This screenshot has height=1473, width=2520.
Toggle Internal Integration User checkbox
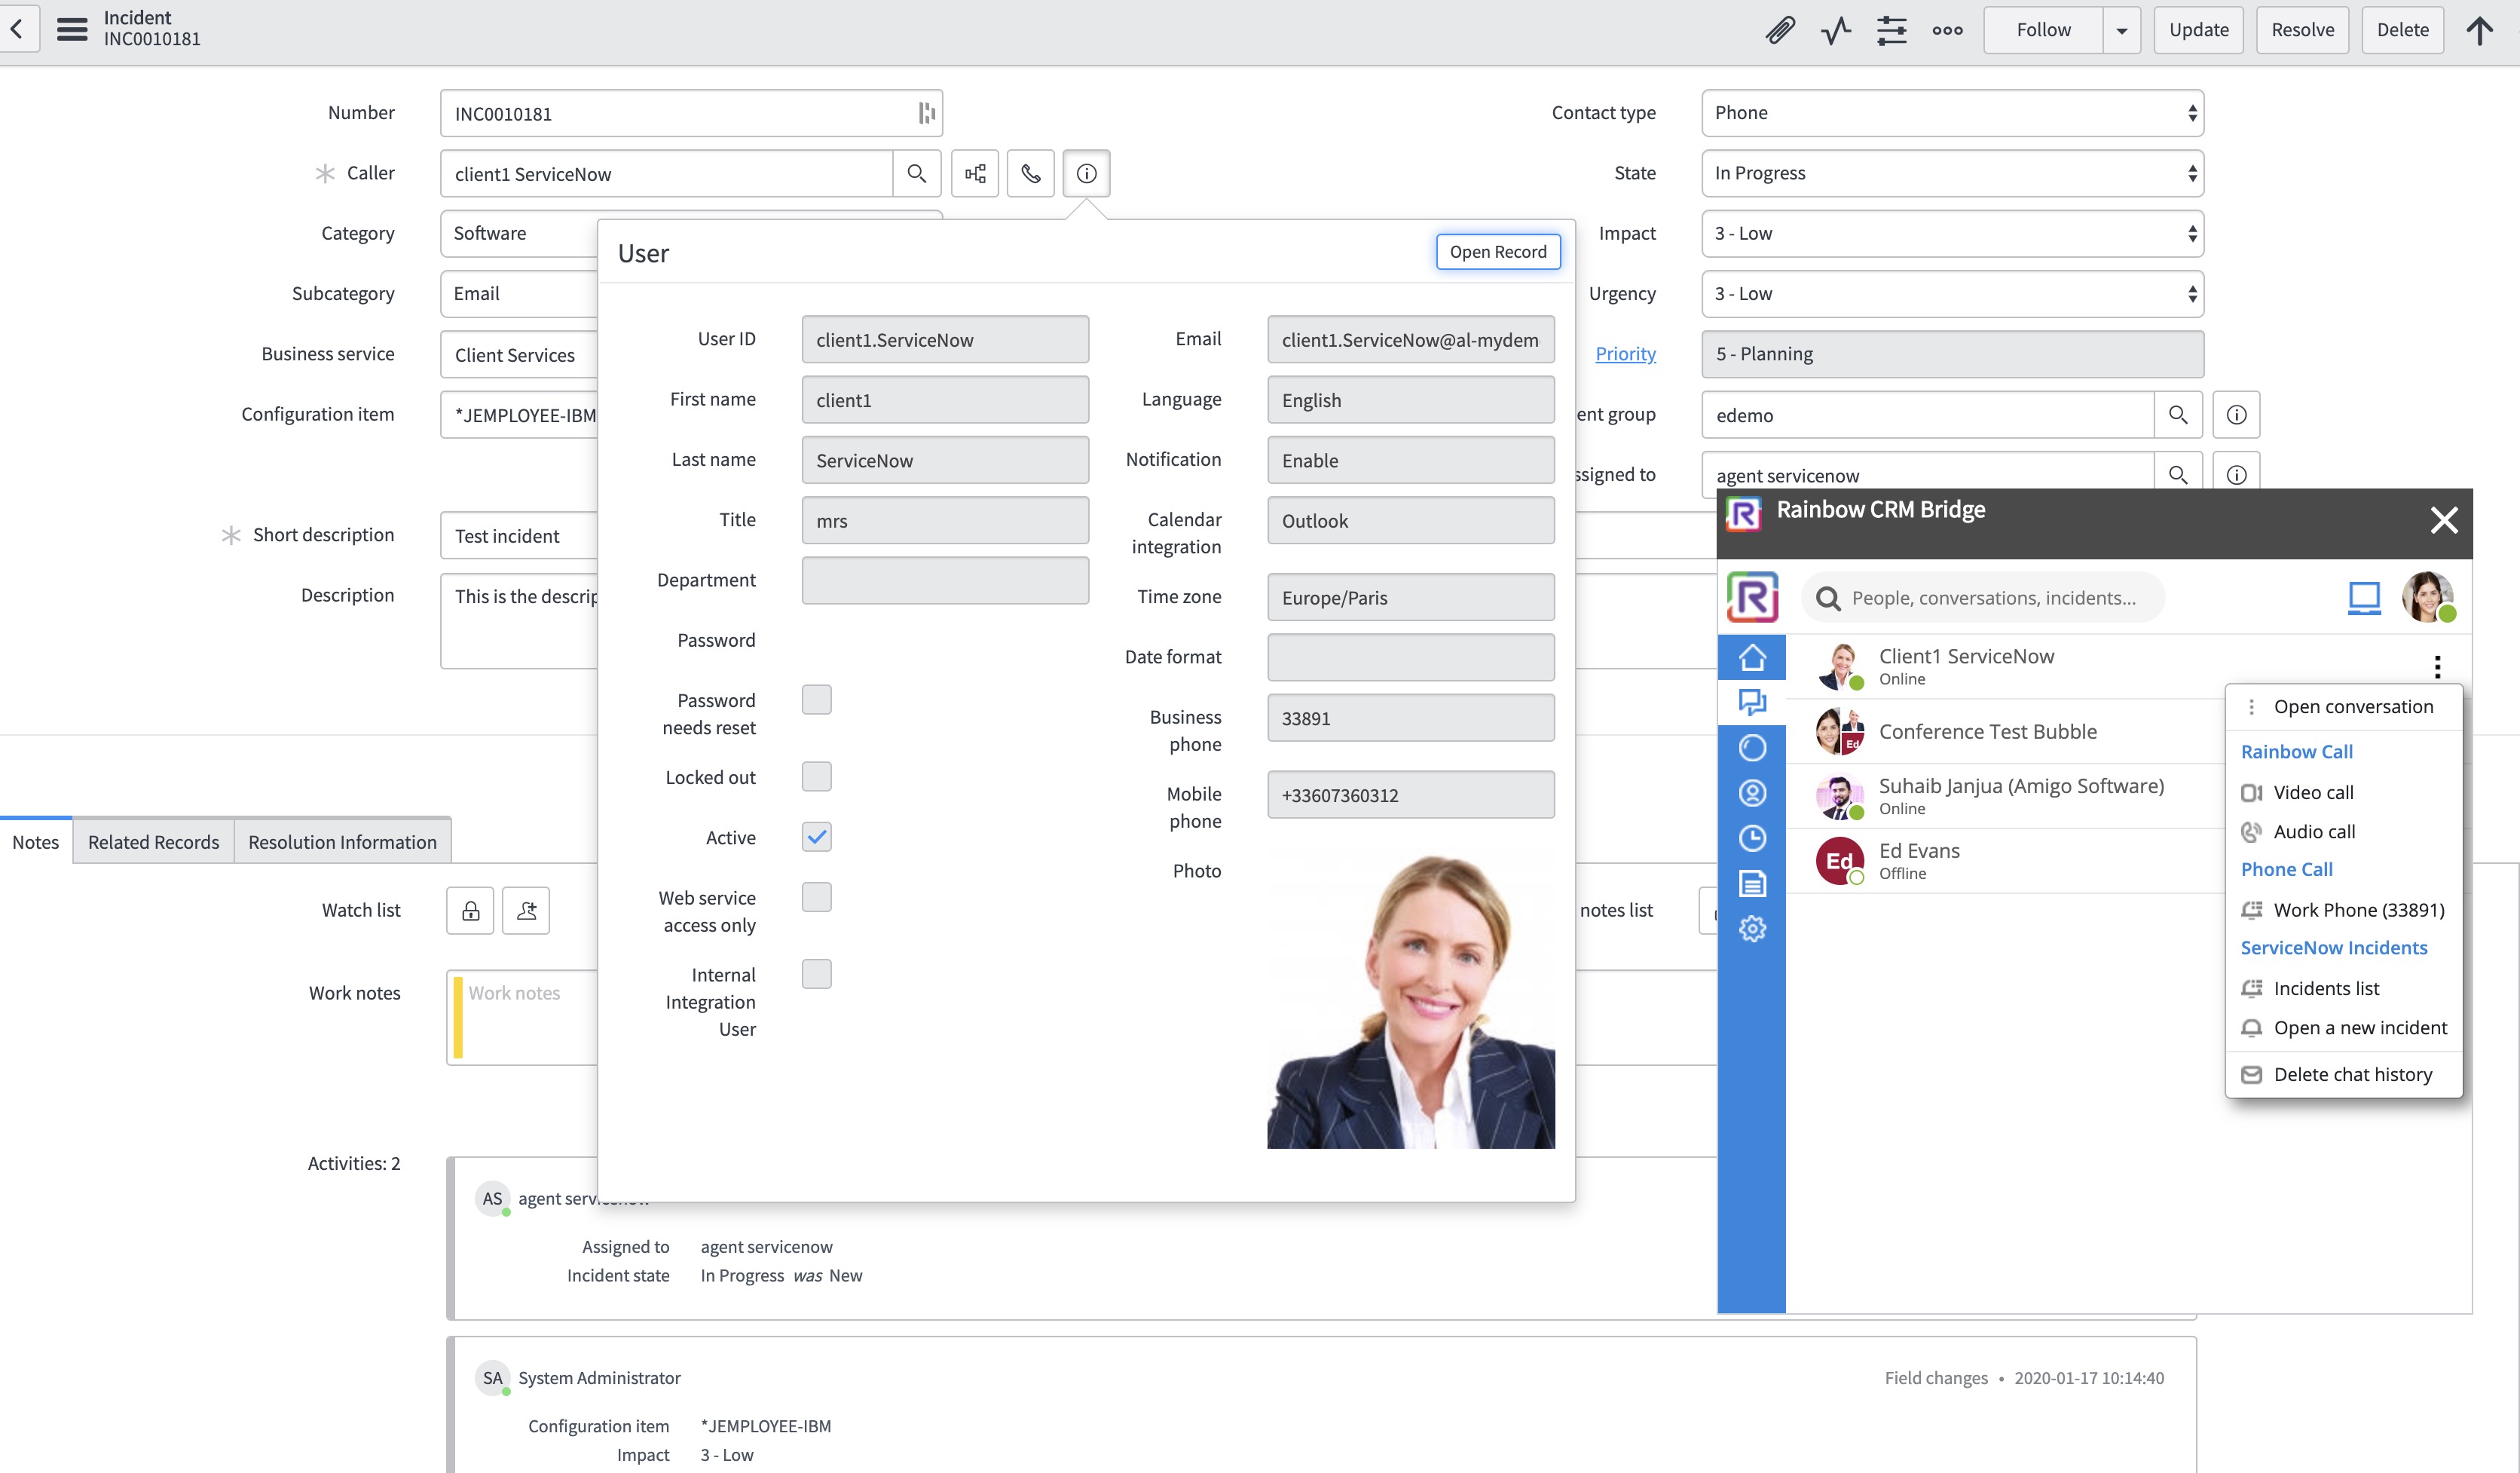point(816,974)
